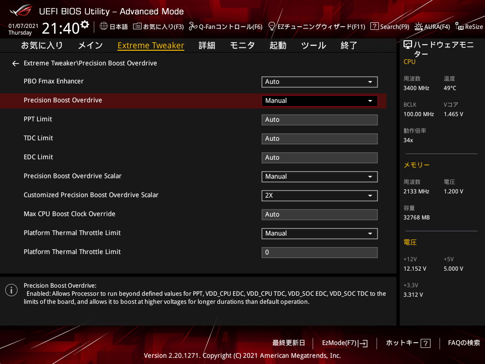Select Precision Boost Overdrive Scalar label

(x=72, y=176)
